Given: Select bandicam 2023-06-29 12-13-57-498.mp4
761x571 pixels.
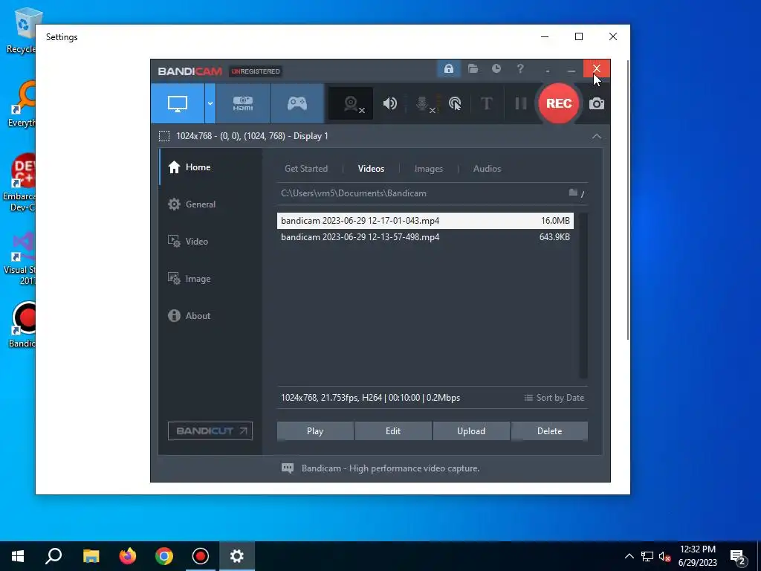Looking at the screenshot, I should [425, 237].
